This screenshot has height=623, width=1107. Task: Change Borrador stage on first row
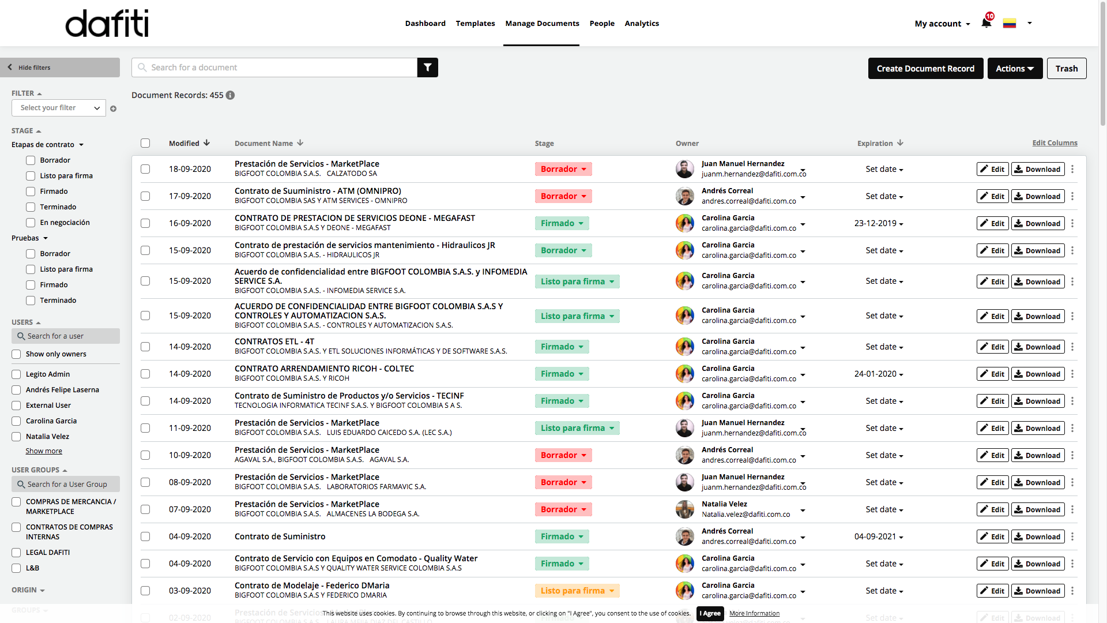tap(563, 169)
